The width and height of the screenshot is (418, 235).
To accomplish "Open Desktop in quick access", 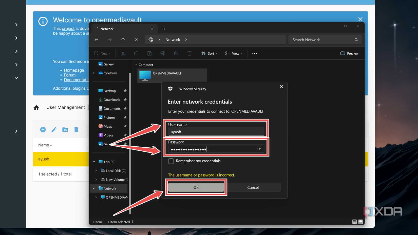I will pos(107,91).
